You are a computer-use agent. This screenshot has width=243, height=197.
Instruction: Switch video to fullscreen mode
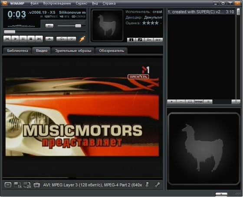coord(8,185)
